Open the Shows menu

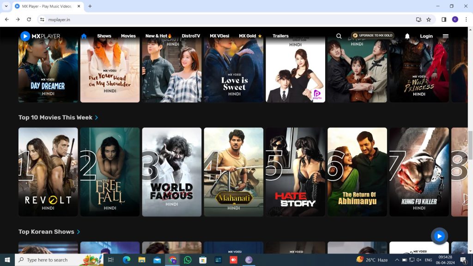(104, 36)
